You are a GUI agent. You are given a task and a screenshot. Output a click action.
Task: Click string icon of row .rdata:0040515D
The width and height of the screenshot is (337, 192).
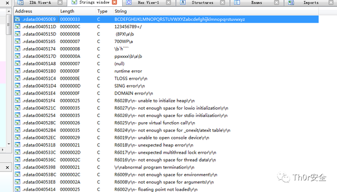pos(17,34)
